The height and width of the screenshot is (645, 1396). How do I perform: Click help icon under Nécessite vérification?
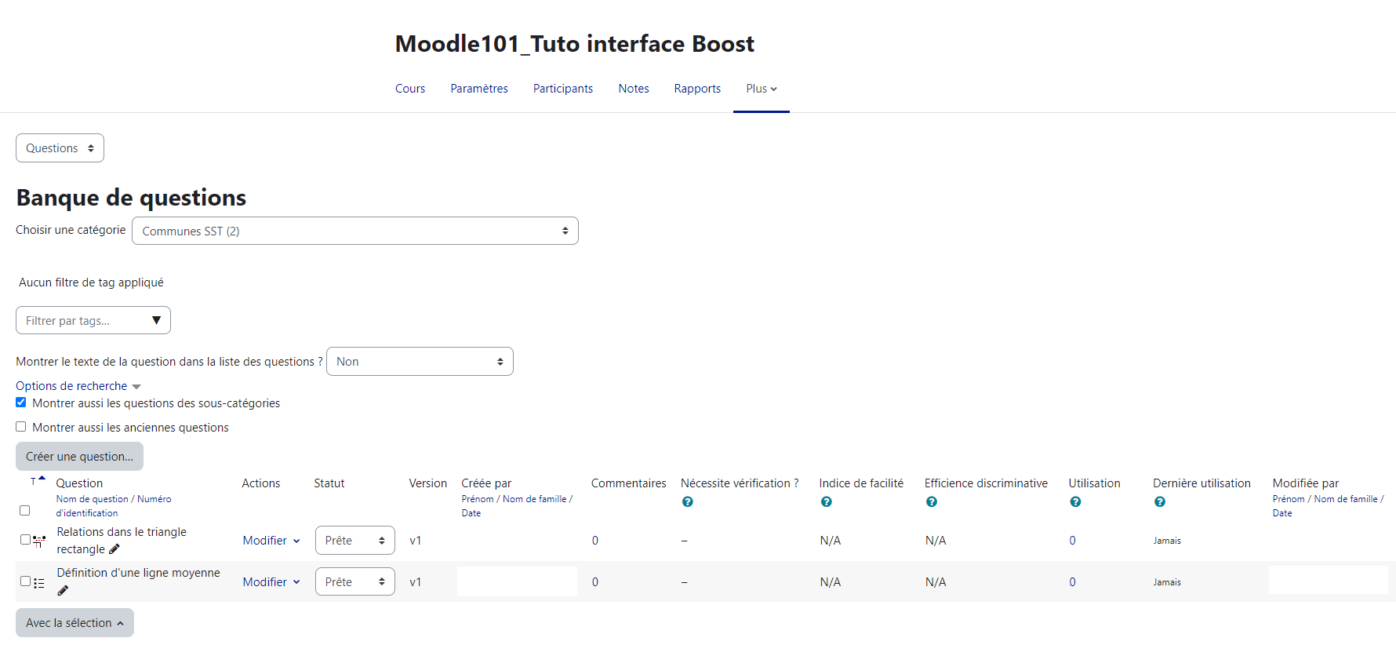click(687, 502)
